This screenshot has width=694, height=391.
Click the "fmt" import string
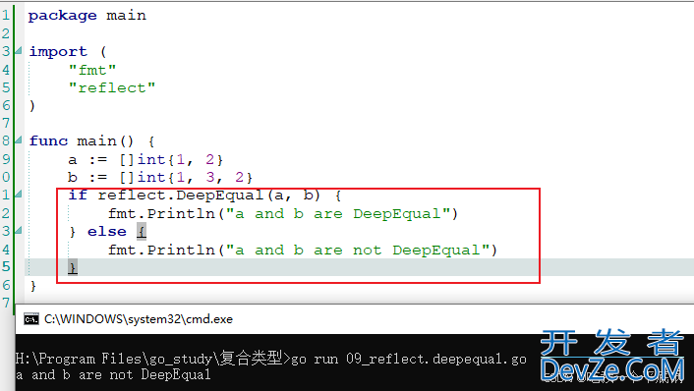pyautogui.click(x=92, y=70)
